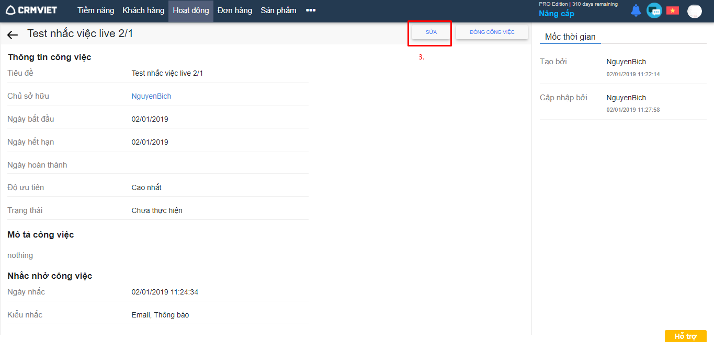Image resolution: width=714 pixels, height=342 pixels.
Task: Open the user avatar menu
Action: [x=694, y=11]
